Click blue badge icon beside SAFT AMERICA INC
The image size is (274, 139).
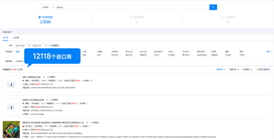[x=44, y=77]
